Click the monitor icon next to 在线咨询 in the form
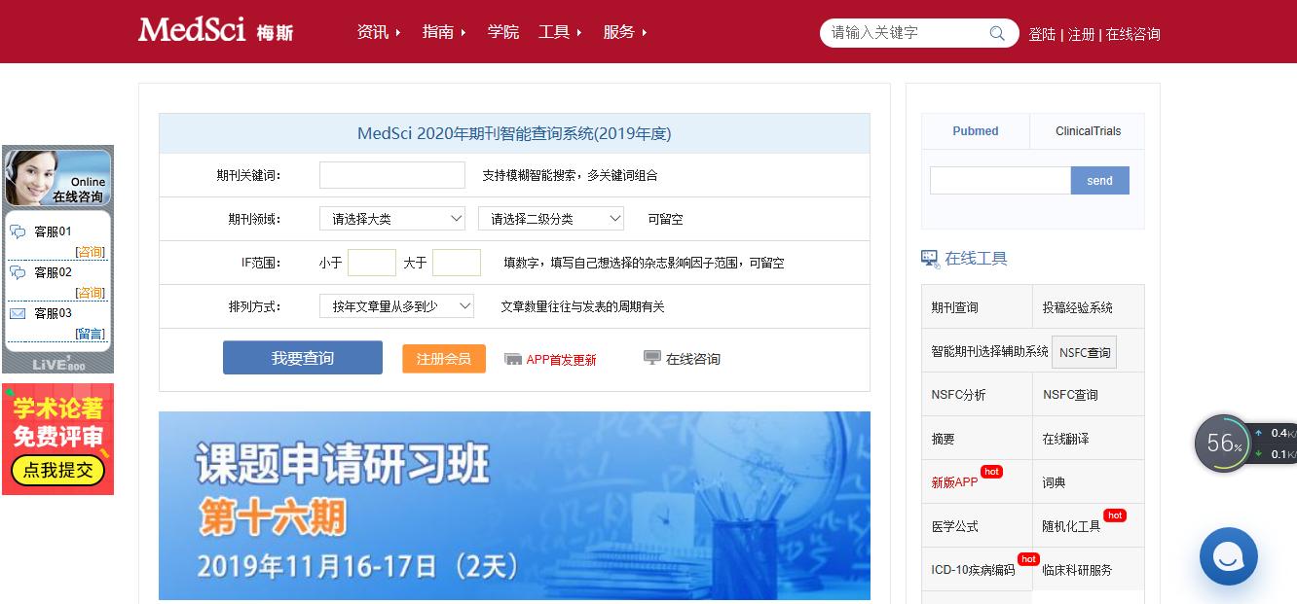Screen dimensions: 1297x604 coord(650,359)
